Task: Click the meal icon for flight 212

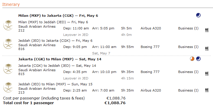Action: point(207,30)
